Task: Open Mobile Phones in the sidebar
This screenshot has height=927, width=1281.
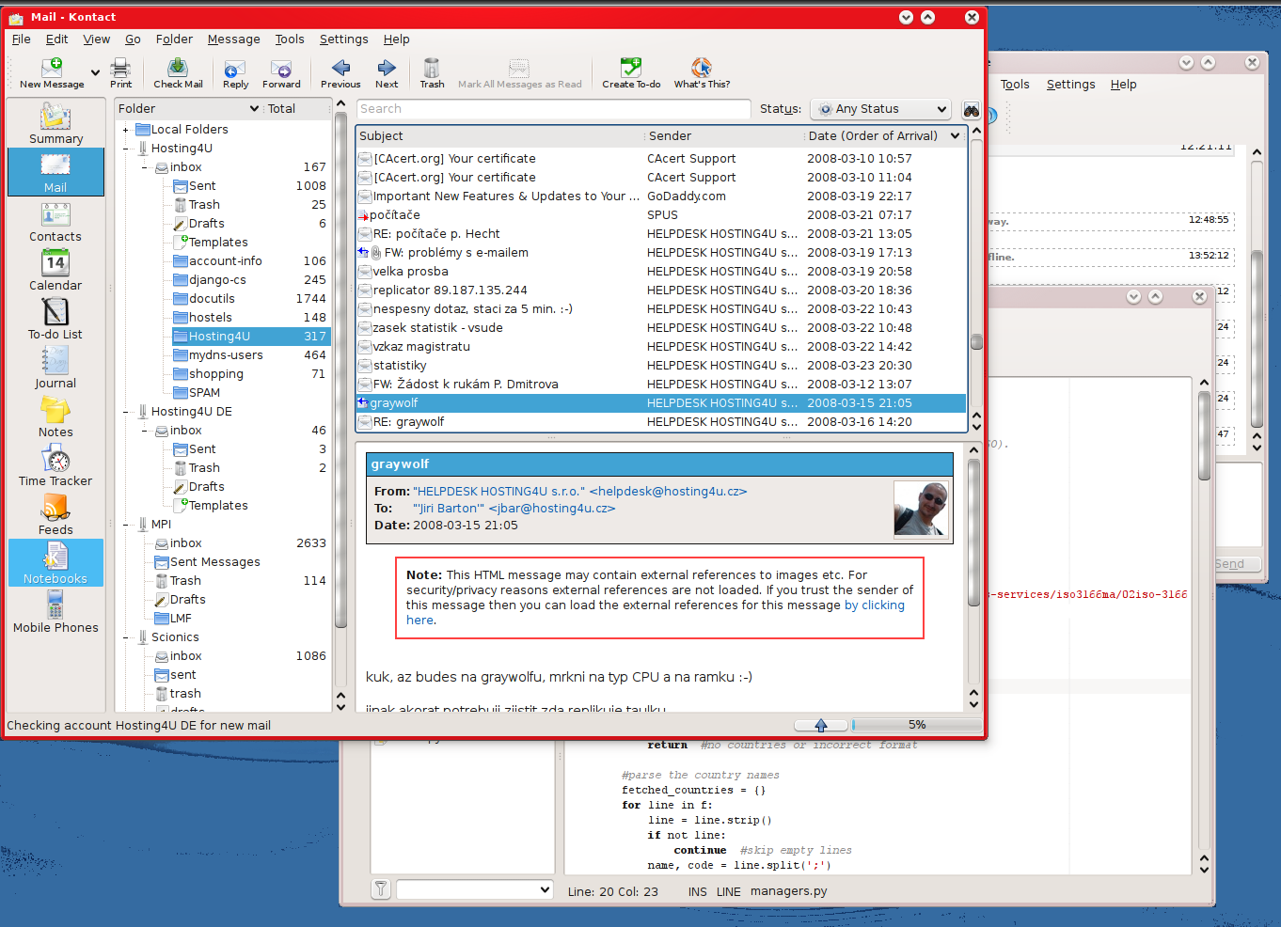Action: tap(55, 614)
